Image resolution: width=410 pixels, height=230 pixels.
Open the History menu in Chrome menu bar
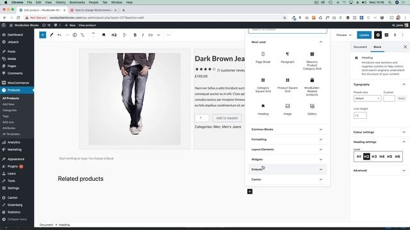(60, 3)
